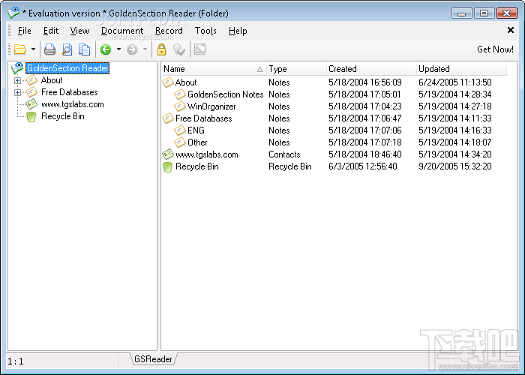Expand the Free Databases tree node
525x375 pixels.
(x=17, y=92)
